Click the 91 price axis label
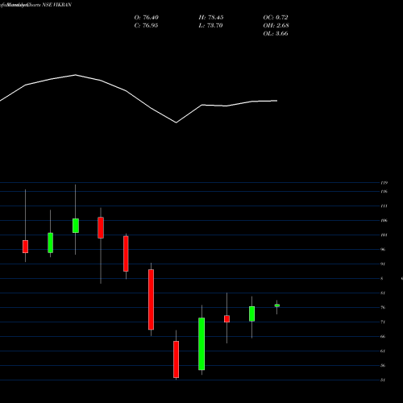The image size is (403, 403). 383,264
